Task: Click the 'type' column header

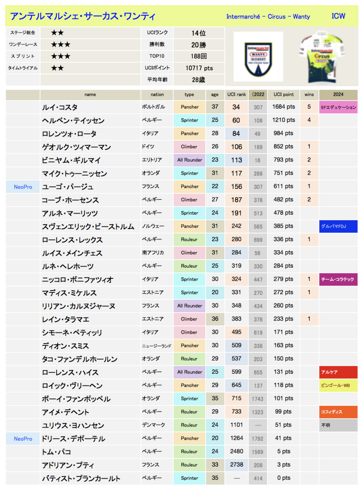Action: (x=189, y=95)
